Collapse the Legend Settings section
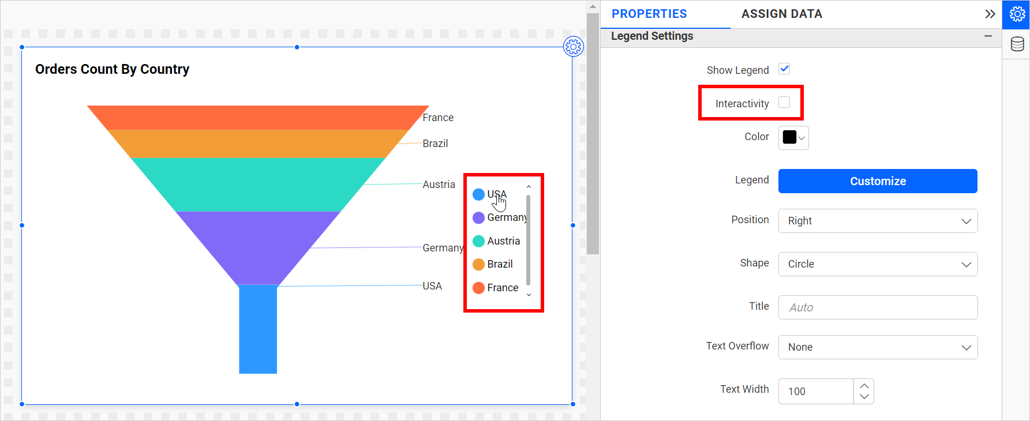1030x421 pixels. tap(988, 36)
